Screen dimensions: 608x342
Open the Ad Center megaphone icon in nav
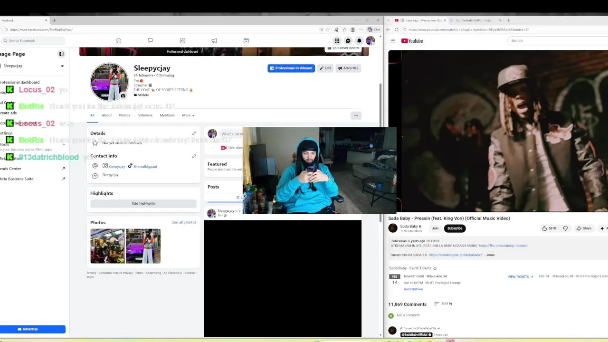click(214, 41)
